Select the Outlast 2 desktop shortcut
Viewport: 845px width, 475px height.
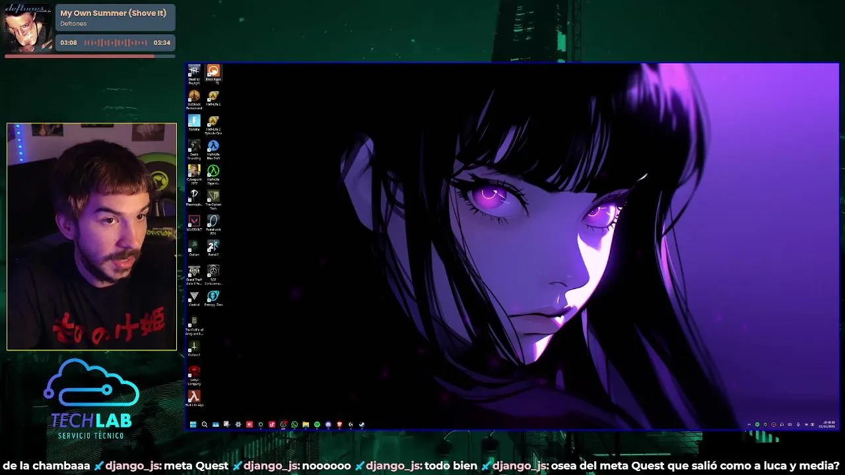(x=194, y=349)
